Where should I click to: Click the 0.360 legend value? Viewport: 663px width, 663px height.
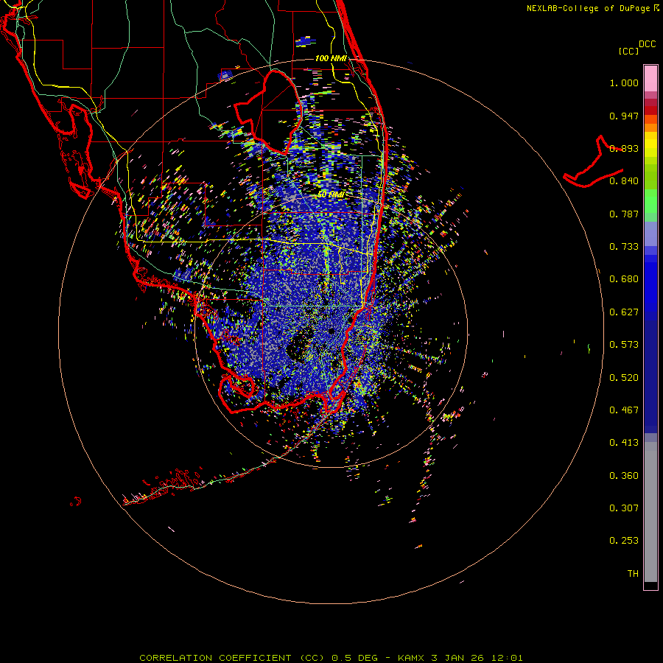(624, 476)
